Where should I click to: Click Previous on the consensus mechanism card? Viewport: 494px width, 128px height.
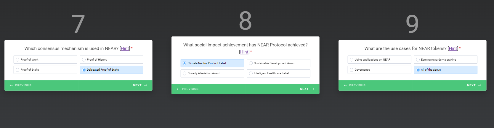(x=21, y=85)
